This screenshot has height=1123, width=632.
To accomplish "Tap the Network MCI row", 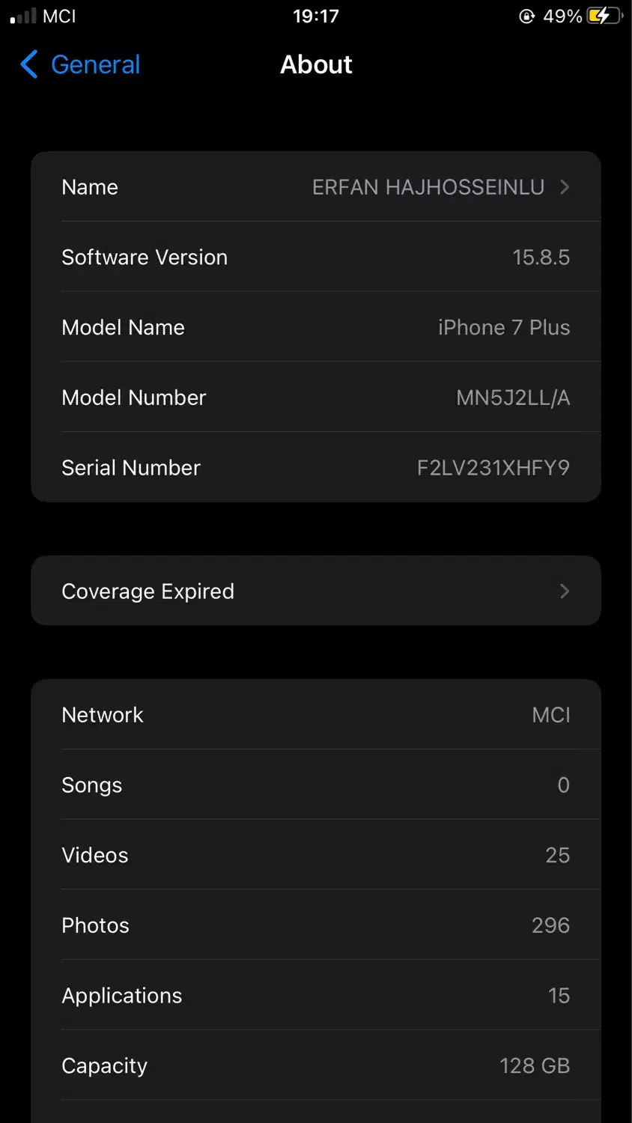I will [x=315, y=715].
